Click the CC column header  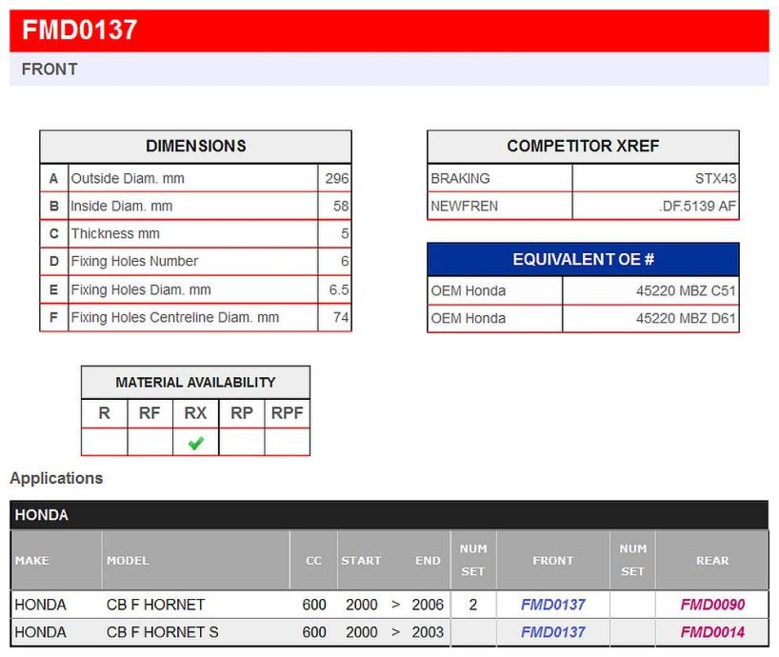(x=313, y=561)
